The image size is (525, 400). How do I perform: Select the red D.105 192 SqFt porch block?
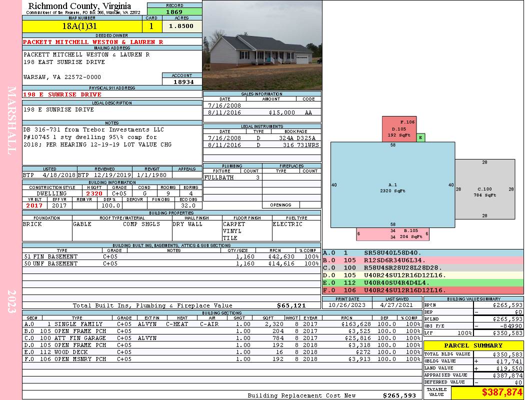click(399, 129)
